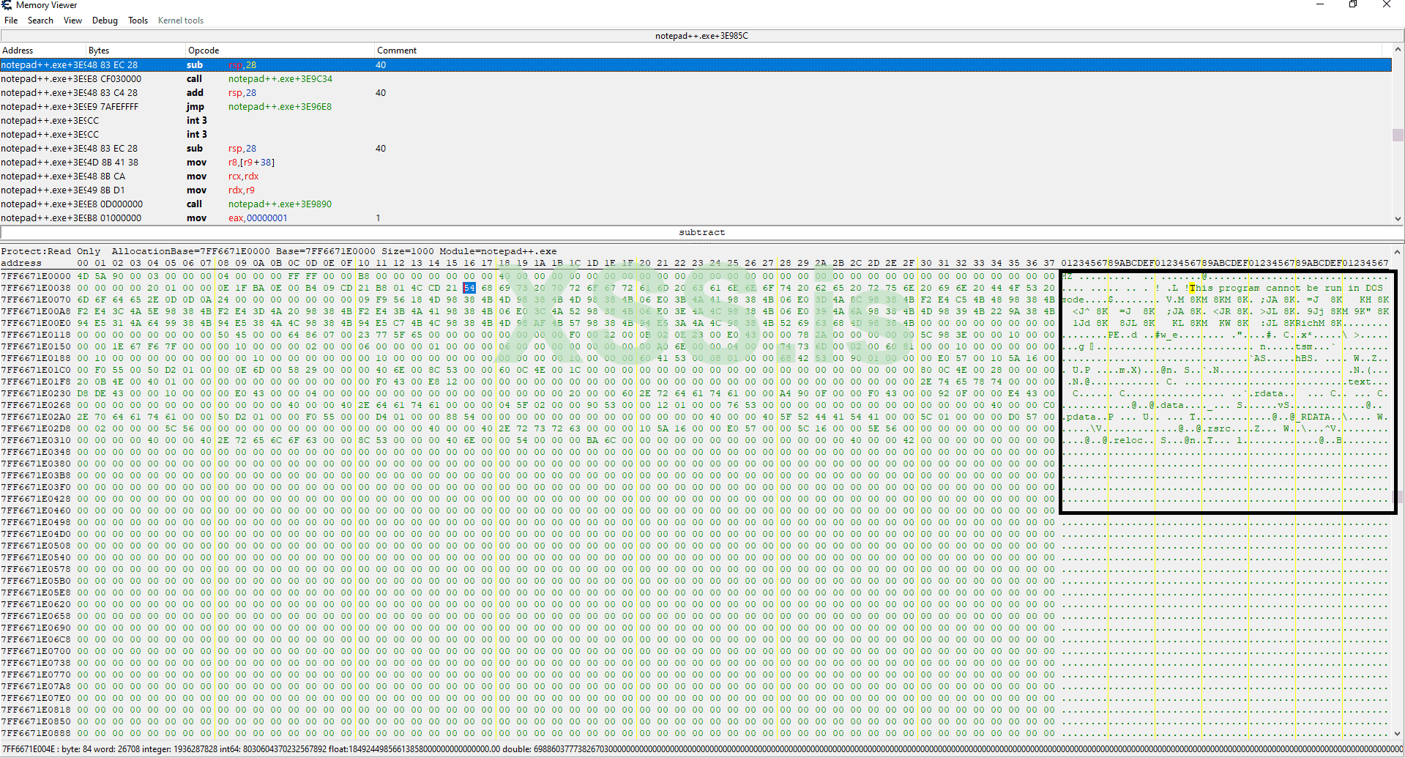Click the Protect:Read Only region info line
Viewport: 1405px width, 758px height.
pos(279,251)
